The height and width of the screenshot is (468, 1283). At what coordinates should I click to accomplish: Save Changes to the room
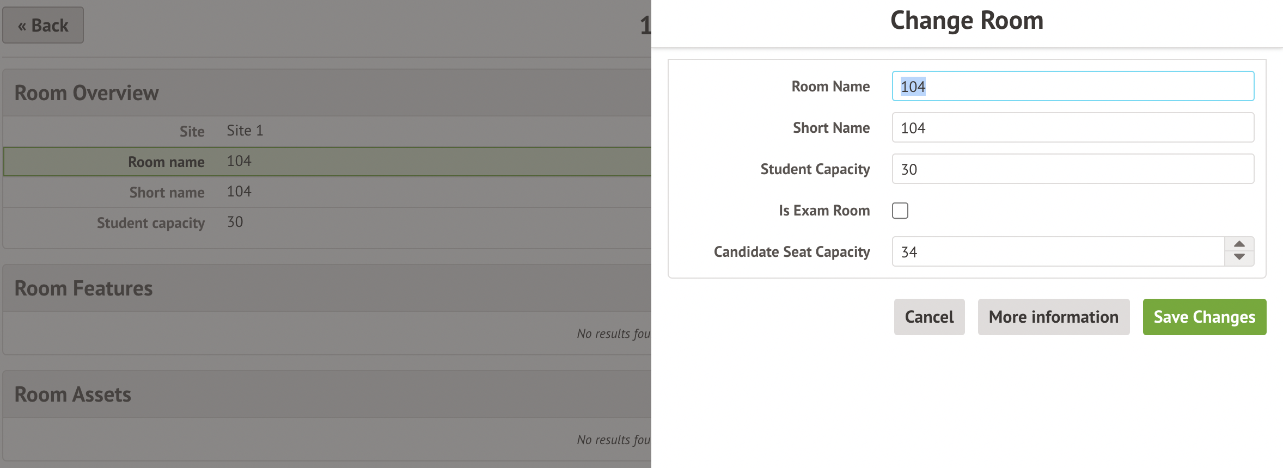(1204, 317)
